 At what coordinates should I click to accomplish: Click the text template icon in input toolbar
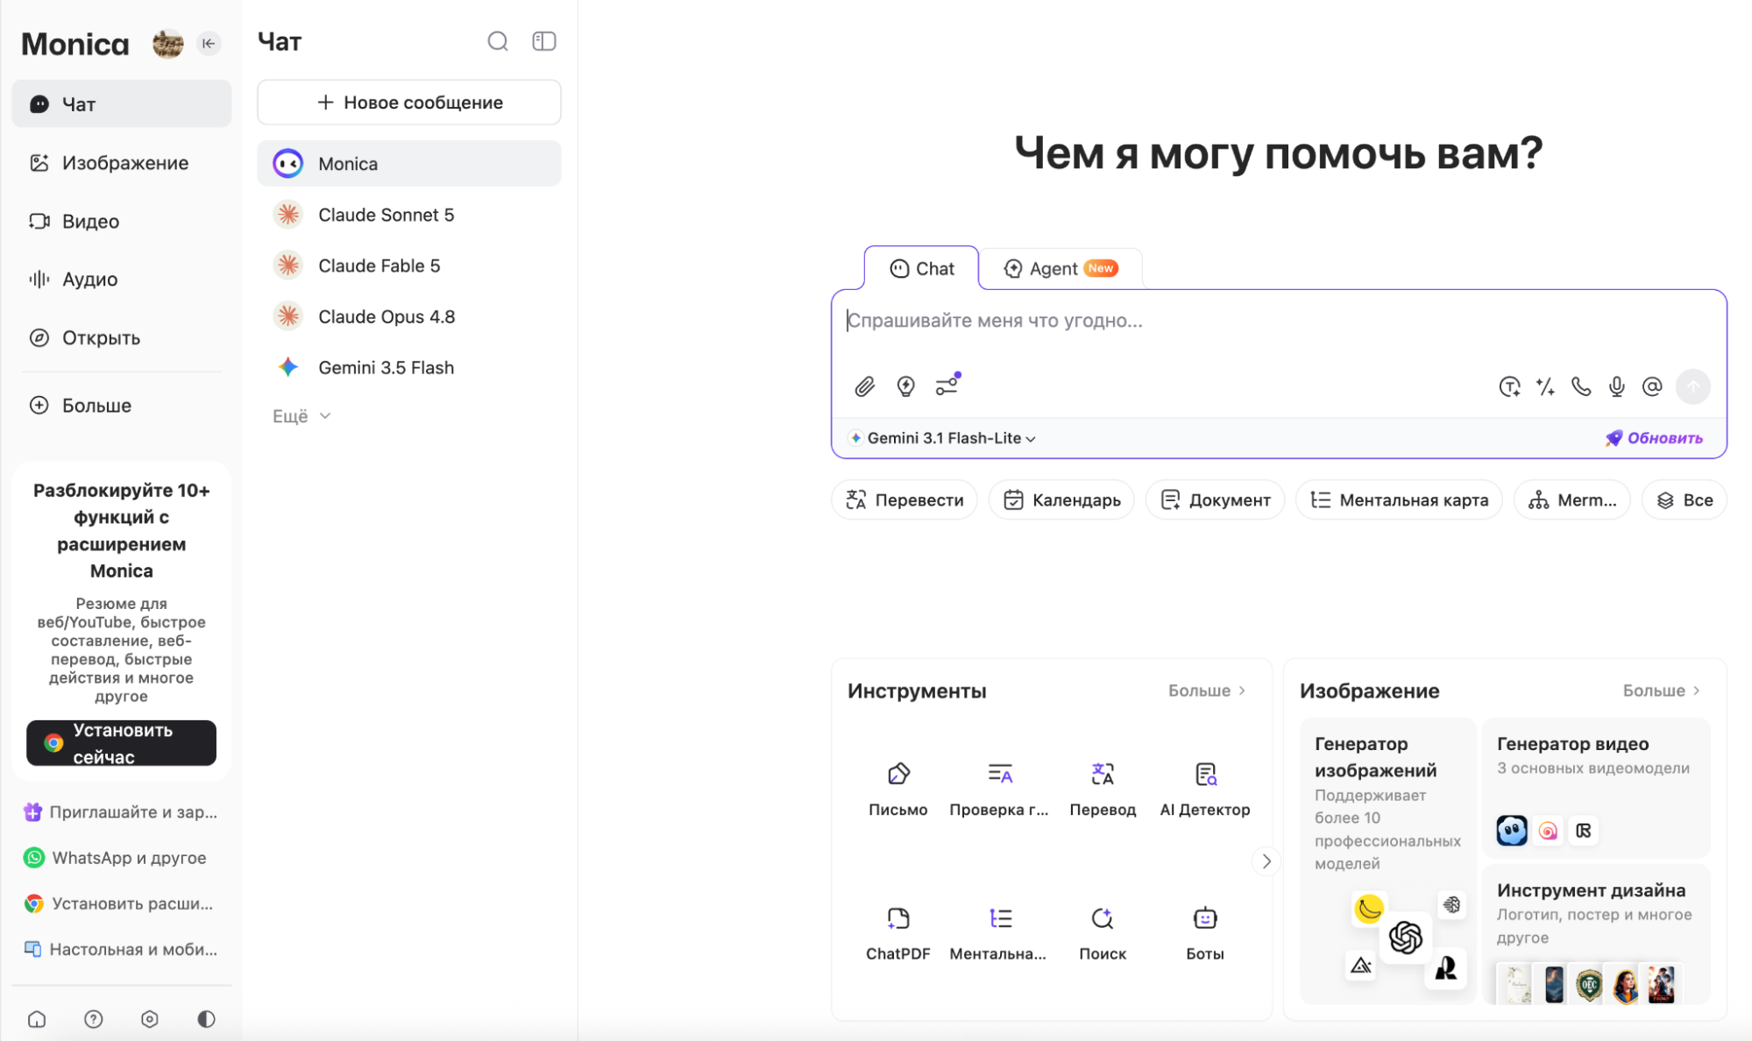click(x=1509, y=386)
